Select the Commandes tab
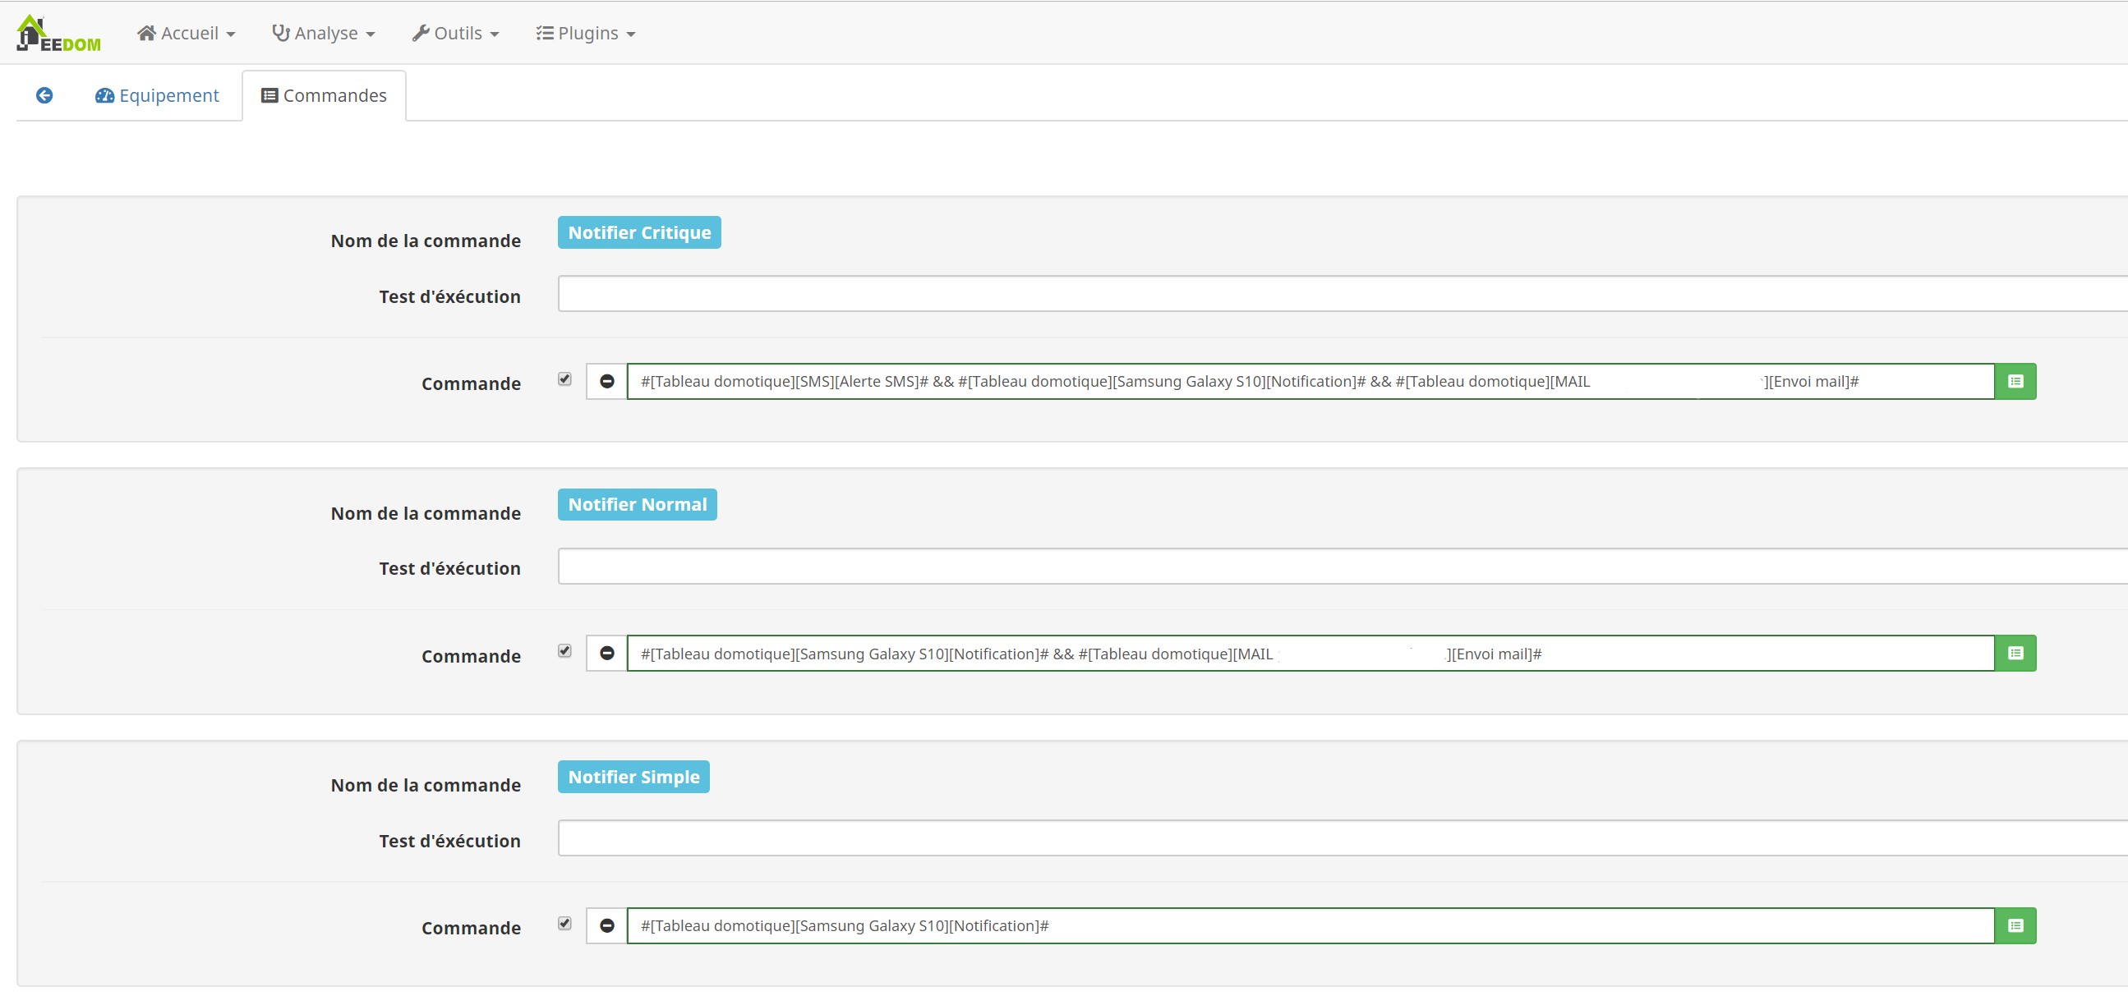This screenshot has width=2128, height=1005. pos(324,96)
